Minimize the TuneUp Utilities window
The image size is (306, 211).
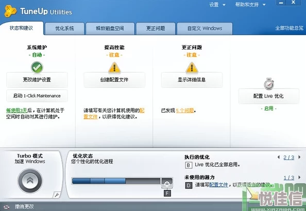[281, 3]
